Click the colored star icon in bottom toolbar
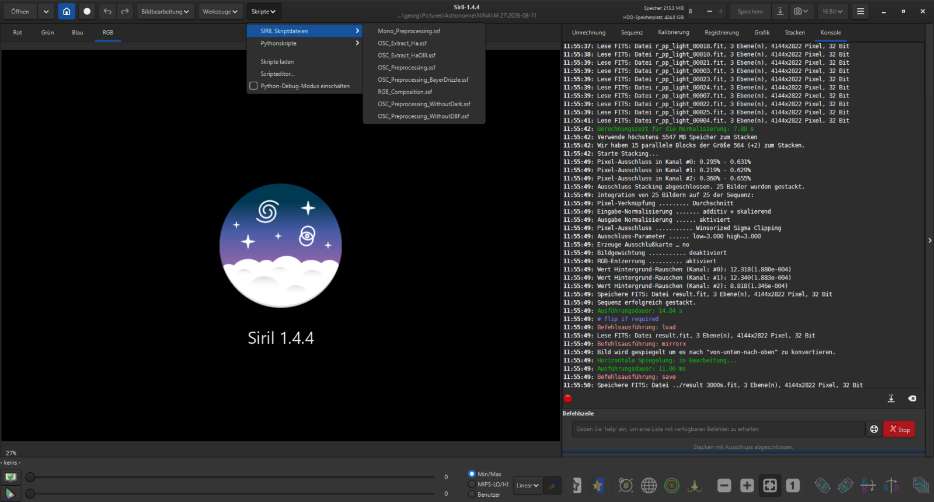 [598, 486]
